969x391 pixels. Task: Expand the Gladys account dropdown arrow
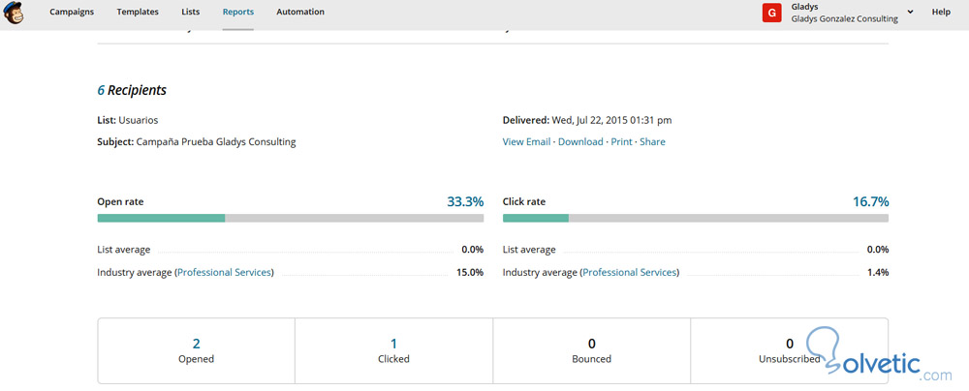click(910, 12)
